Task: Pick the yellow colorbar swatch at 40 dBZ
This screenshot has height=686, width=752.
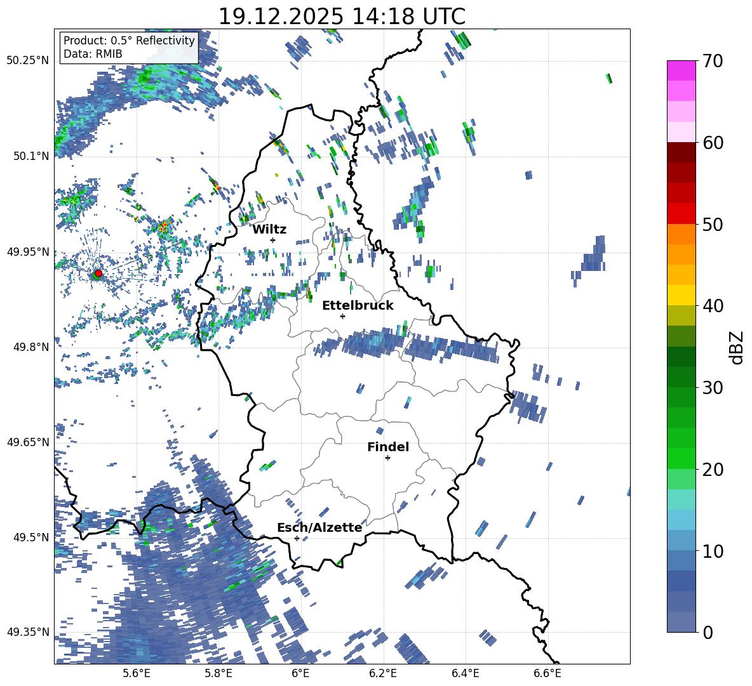Action: [x=681, y=295]
